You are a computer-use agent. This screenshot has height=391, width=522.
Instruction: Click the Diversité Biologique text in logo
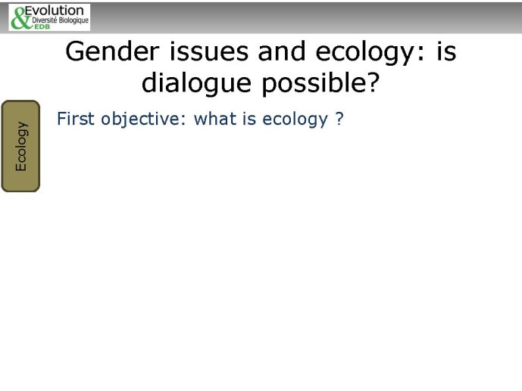pyautogui.click(x=61, y=20)
